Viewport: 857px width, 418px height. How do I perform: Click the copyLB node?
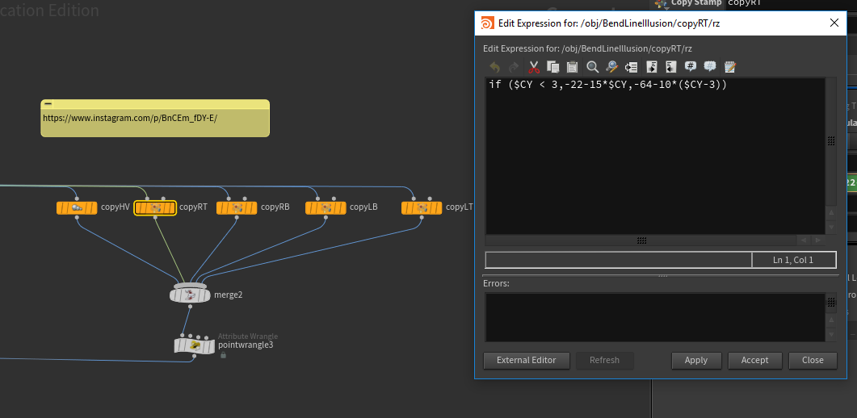point(326,207)
